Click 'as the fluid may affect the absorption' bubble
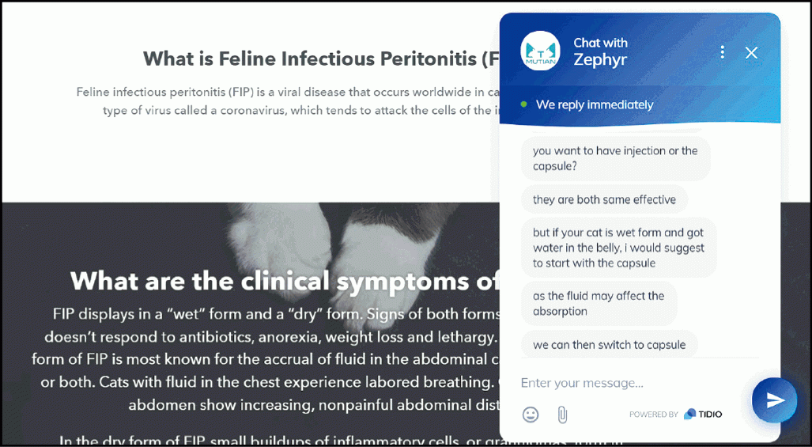Viewport: 812px width, 447px height. pyautogui.click(x=599, y=304)
